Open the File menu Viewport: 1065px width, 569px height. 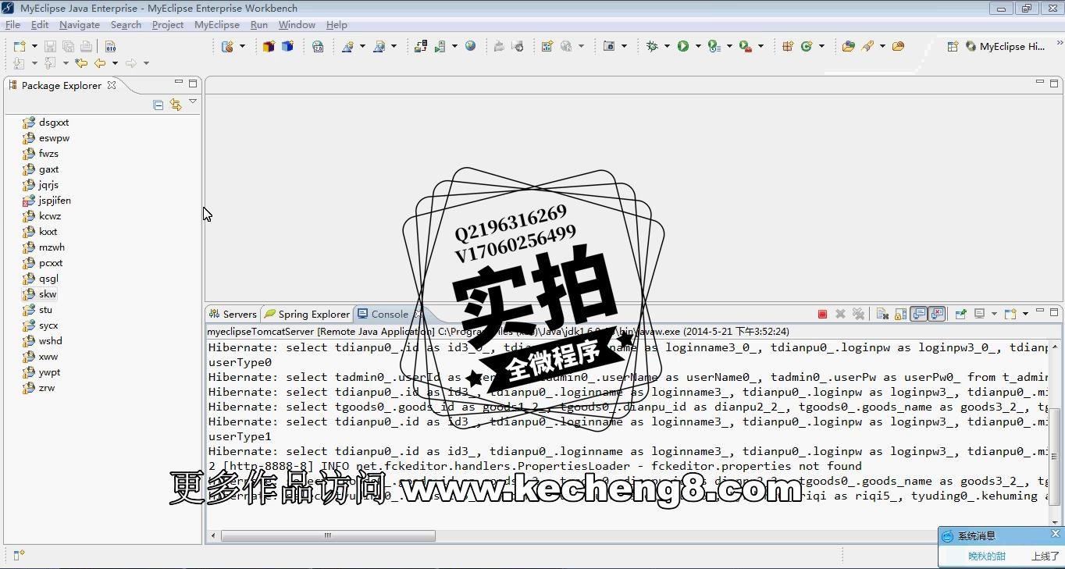12,25
